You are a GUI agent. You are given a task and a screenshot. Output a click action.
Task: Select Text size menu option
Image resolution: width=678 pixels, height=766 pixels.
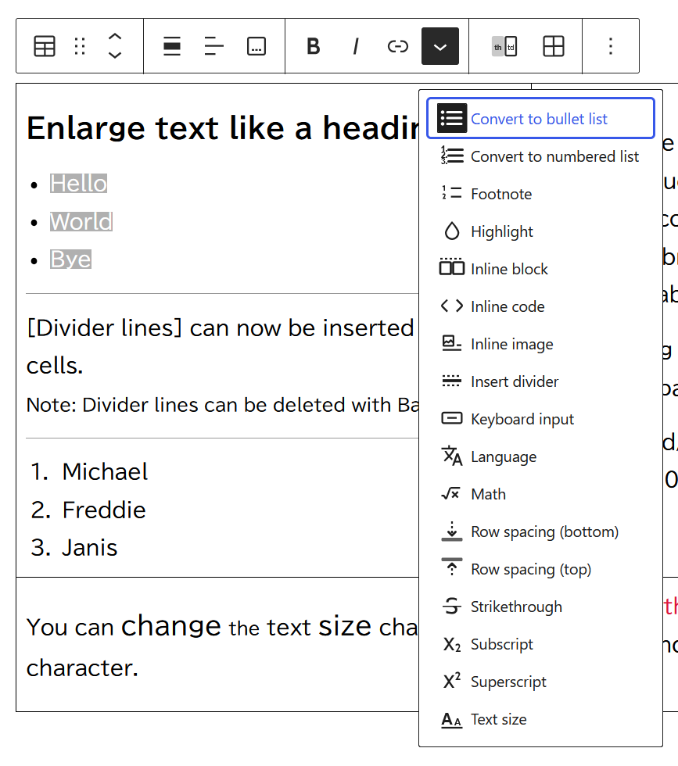pyautogui.click(x=540, y=719)
